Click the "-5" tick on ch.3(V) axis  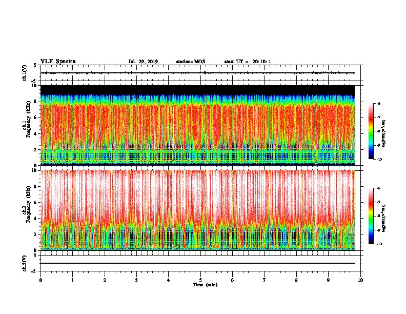pyautogui.click(x=34, y=271)
